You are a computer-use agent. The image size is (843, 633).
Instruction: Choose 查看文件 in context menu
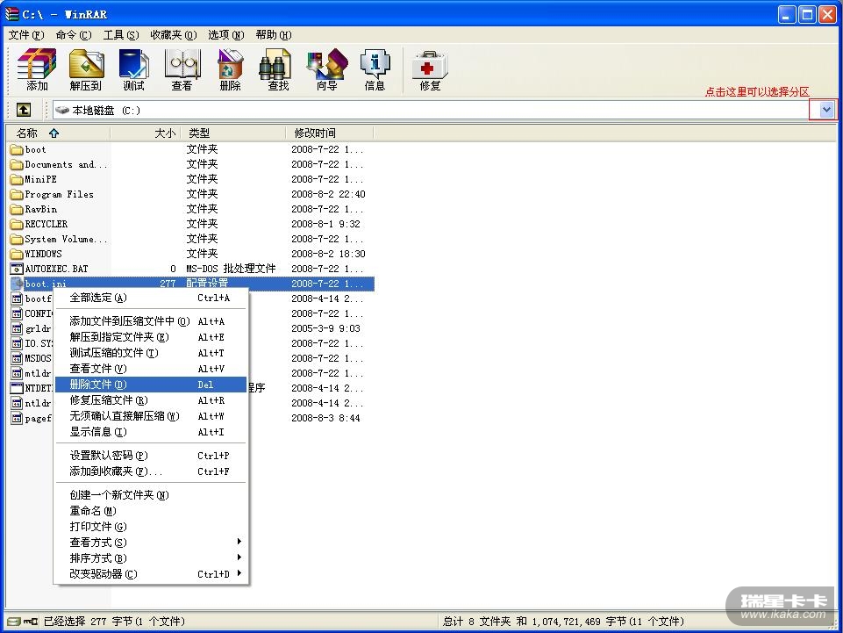click(x=151, y=369)
